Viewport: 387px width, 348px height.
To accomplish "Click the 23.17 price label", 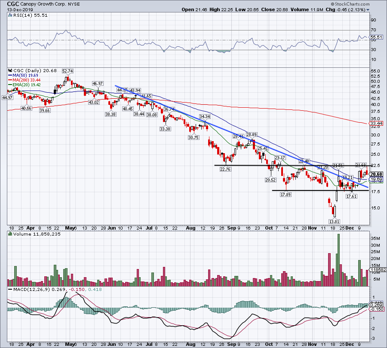I will [x=280, y=158].
